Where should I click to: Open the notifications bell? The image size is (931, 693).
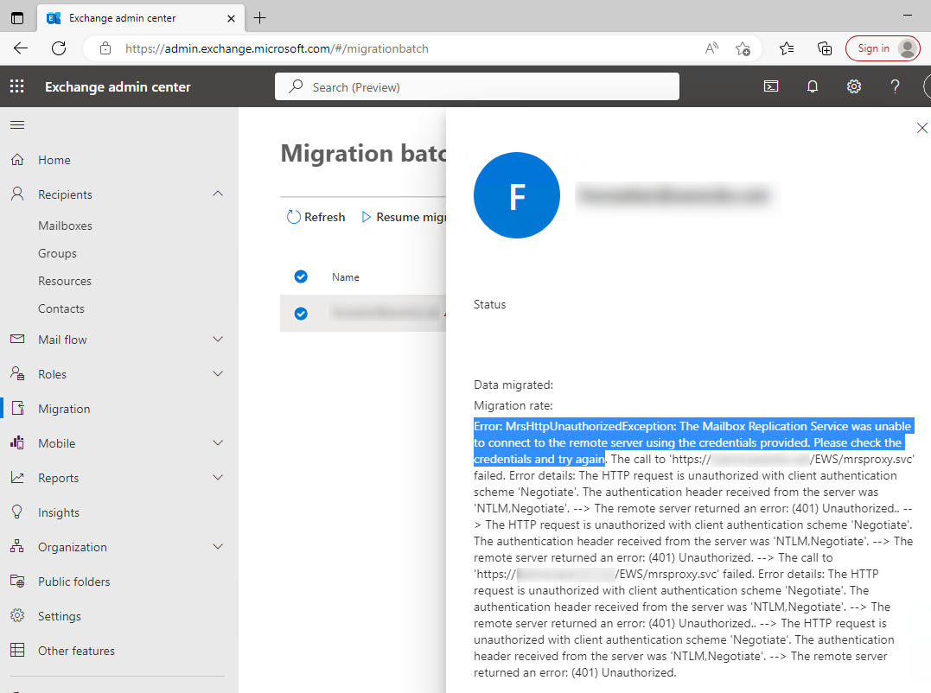(x=812, y=86)
